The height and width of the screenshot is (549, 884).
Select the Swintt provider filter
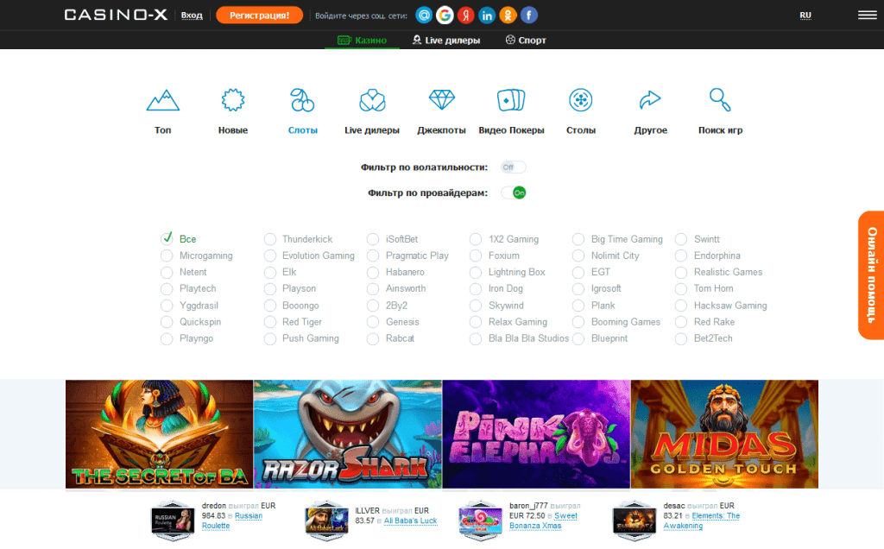tap(698, 240)
